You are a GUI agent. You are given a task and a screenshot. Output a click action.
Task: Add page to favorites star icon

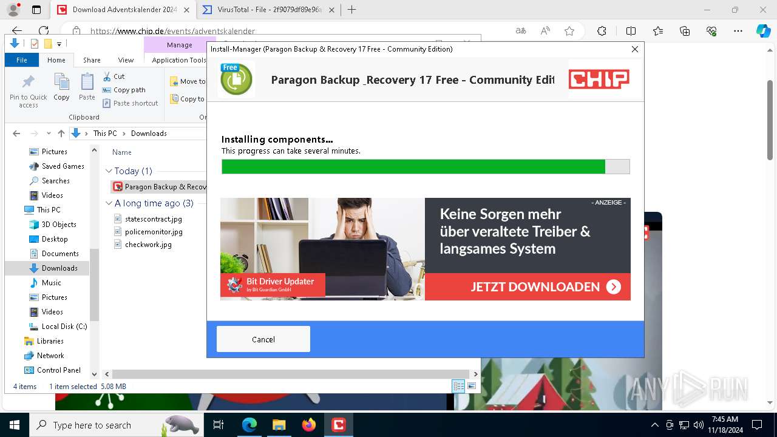point(569,31)
